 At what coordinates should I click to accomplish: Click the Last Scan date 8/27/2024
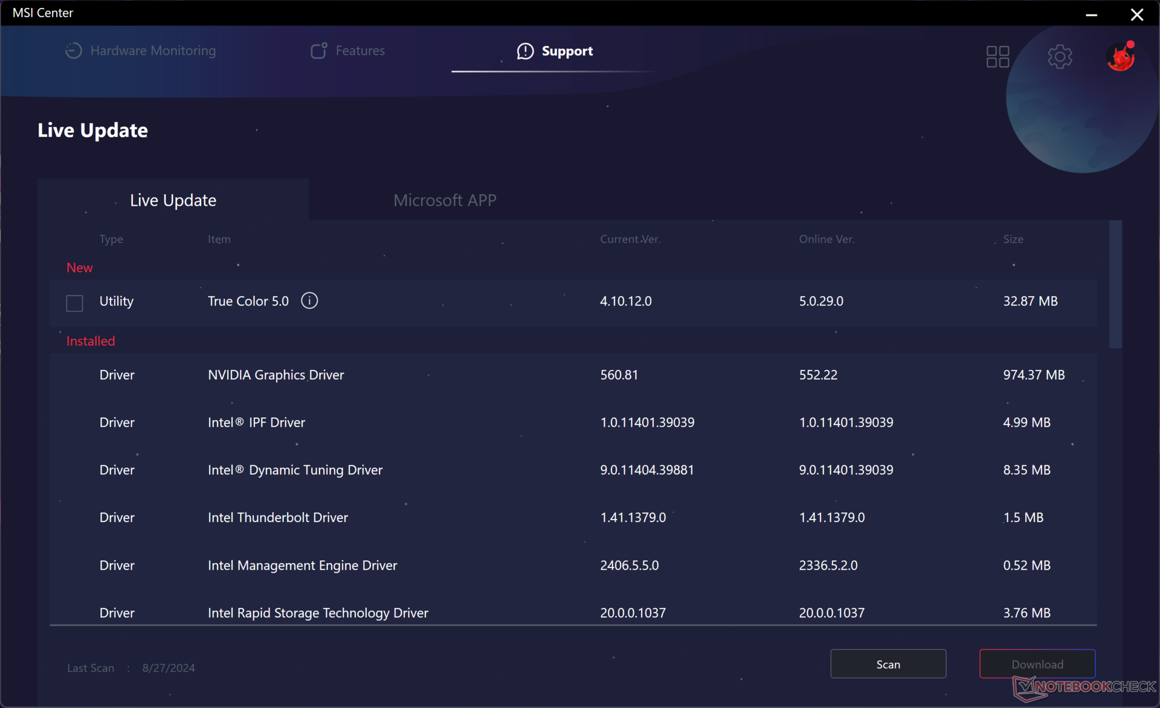coord(169,668)
